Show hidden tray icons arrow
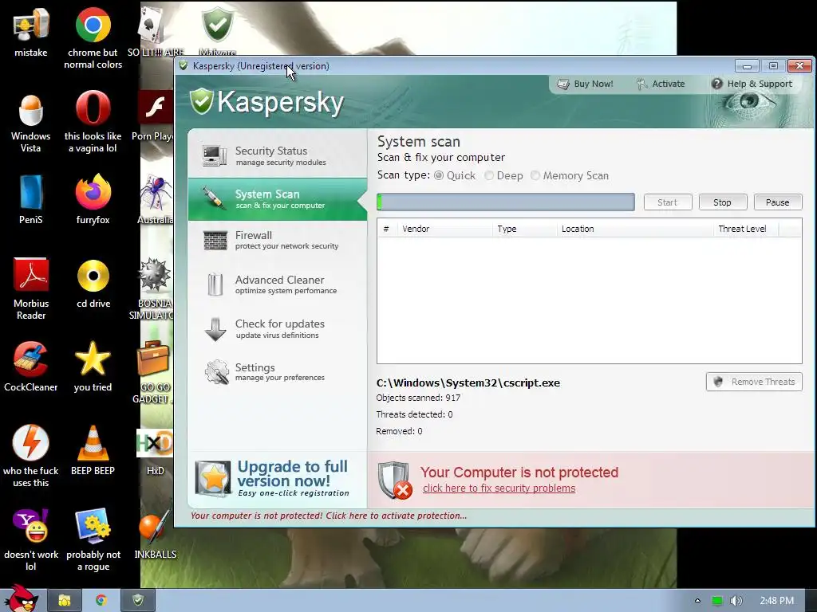This screenshot has width=817, height=612. pos(697,601)
